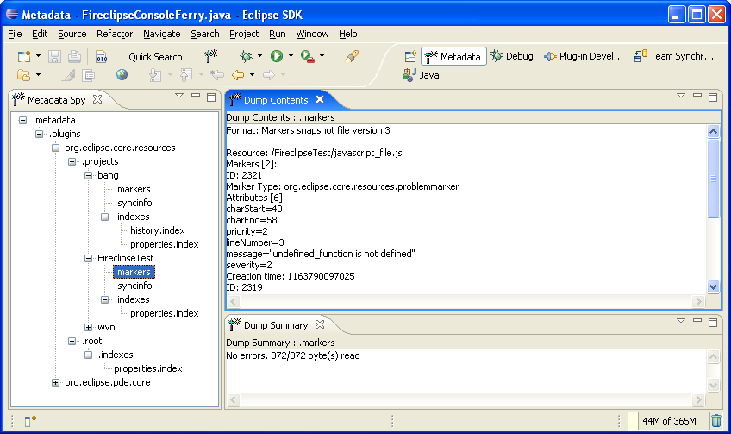This screenshot has height=434, width=731.
Task: Click the flashlight Search toolbar icon
Action: (x=352, y=56)
